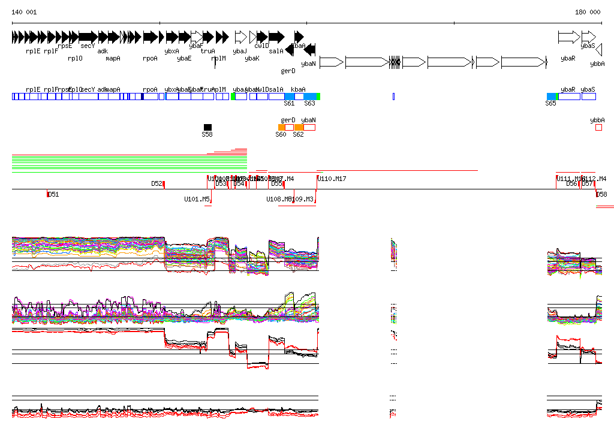Select the adk gene arrow
Viewport: 614px width, 428px height.
click(103, 37)
